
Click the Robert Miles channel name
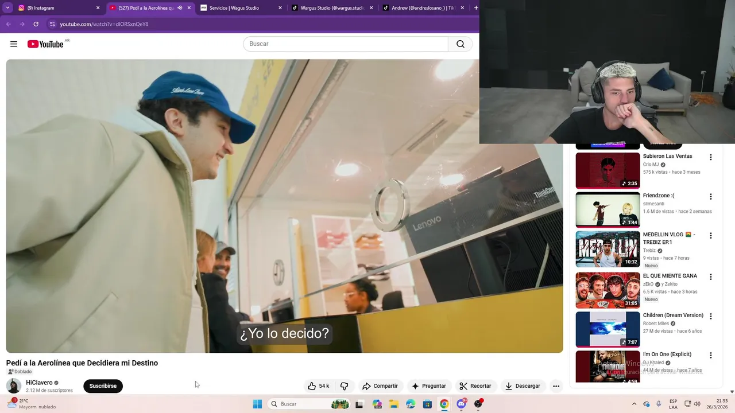(656, 324)
